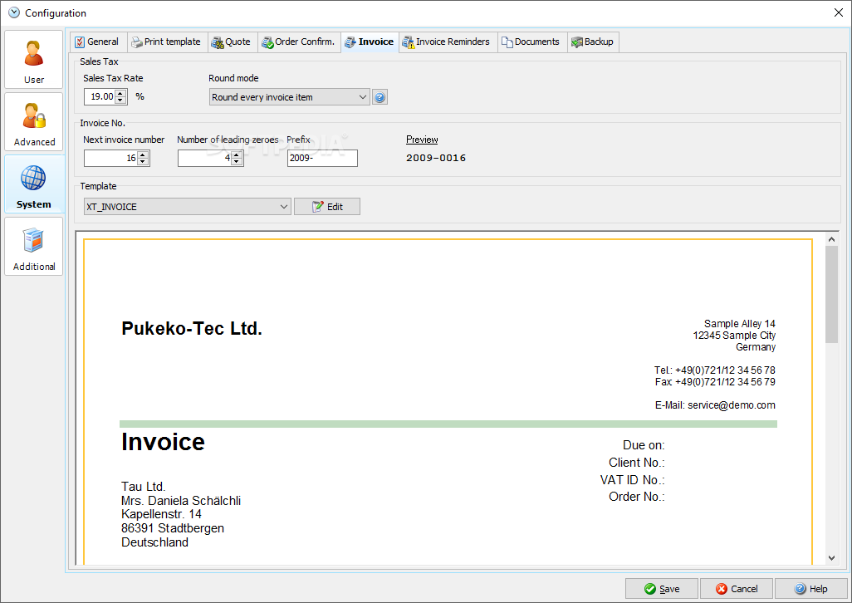Click the preview scrollbar down arrow

click(x=831, y=558)
